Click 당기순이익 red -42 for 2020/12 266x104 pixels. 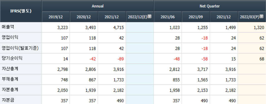click(93, 59)
